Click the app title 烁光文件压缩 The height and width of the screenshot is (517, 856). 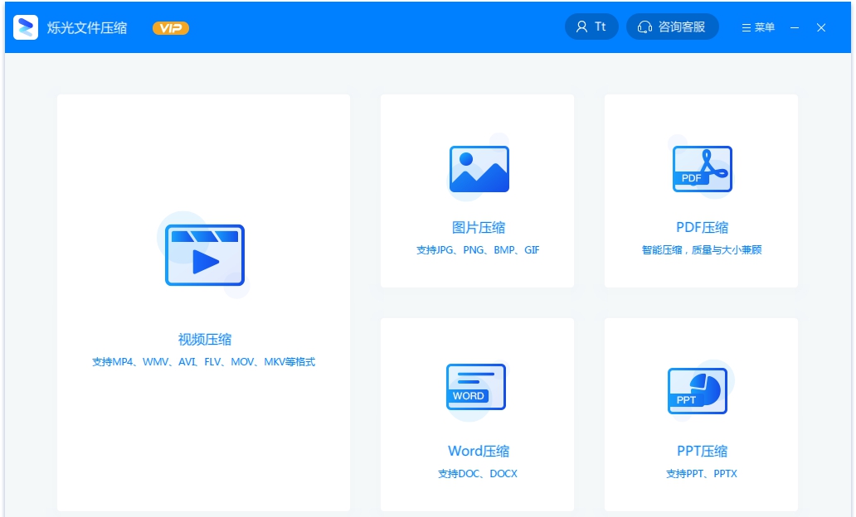pyautogui.click(x=87, y=27)
